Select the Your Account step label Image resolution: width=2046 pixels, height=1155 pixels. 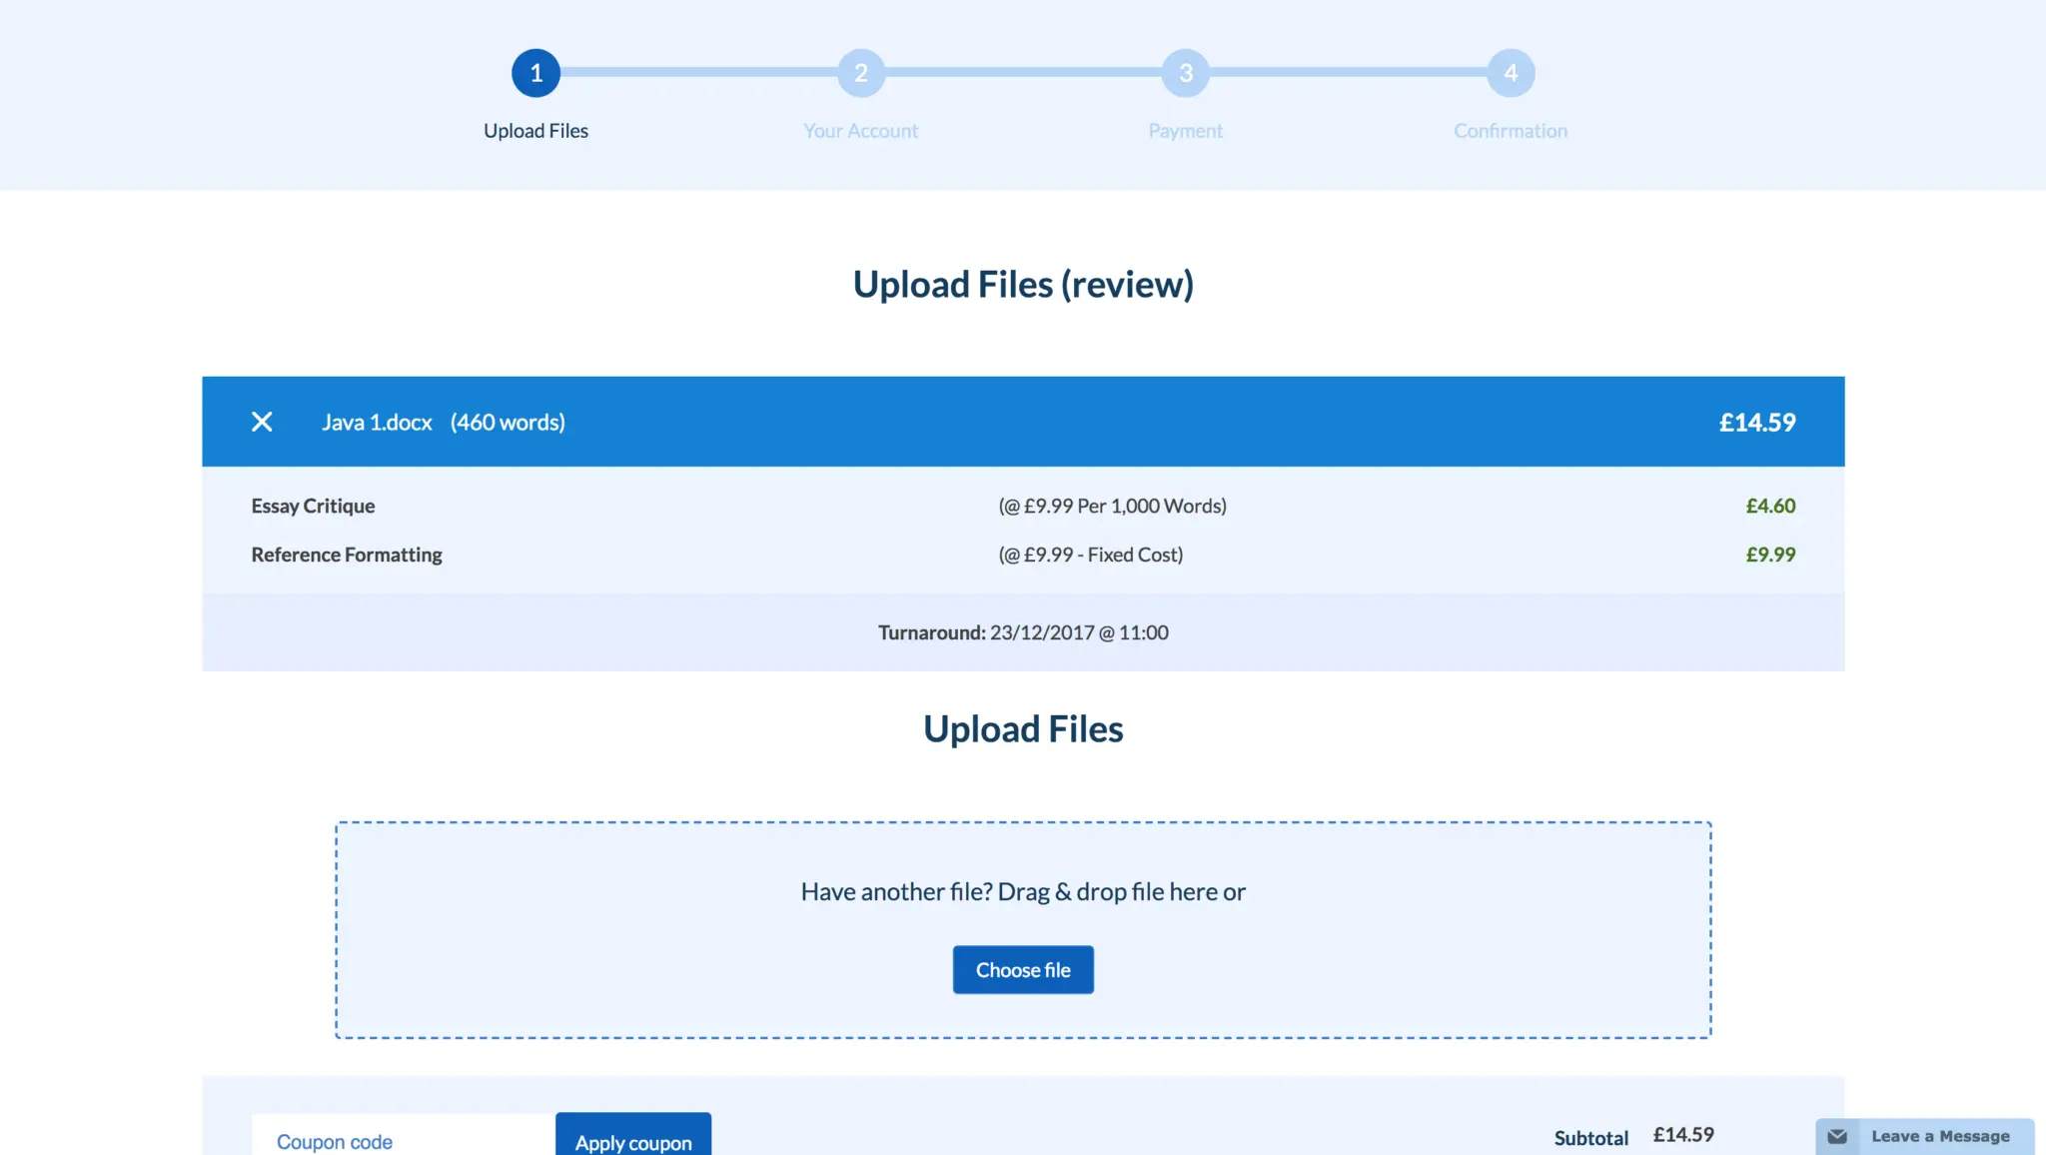pos(860,131)
